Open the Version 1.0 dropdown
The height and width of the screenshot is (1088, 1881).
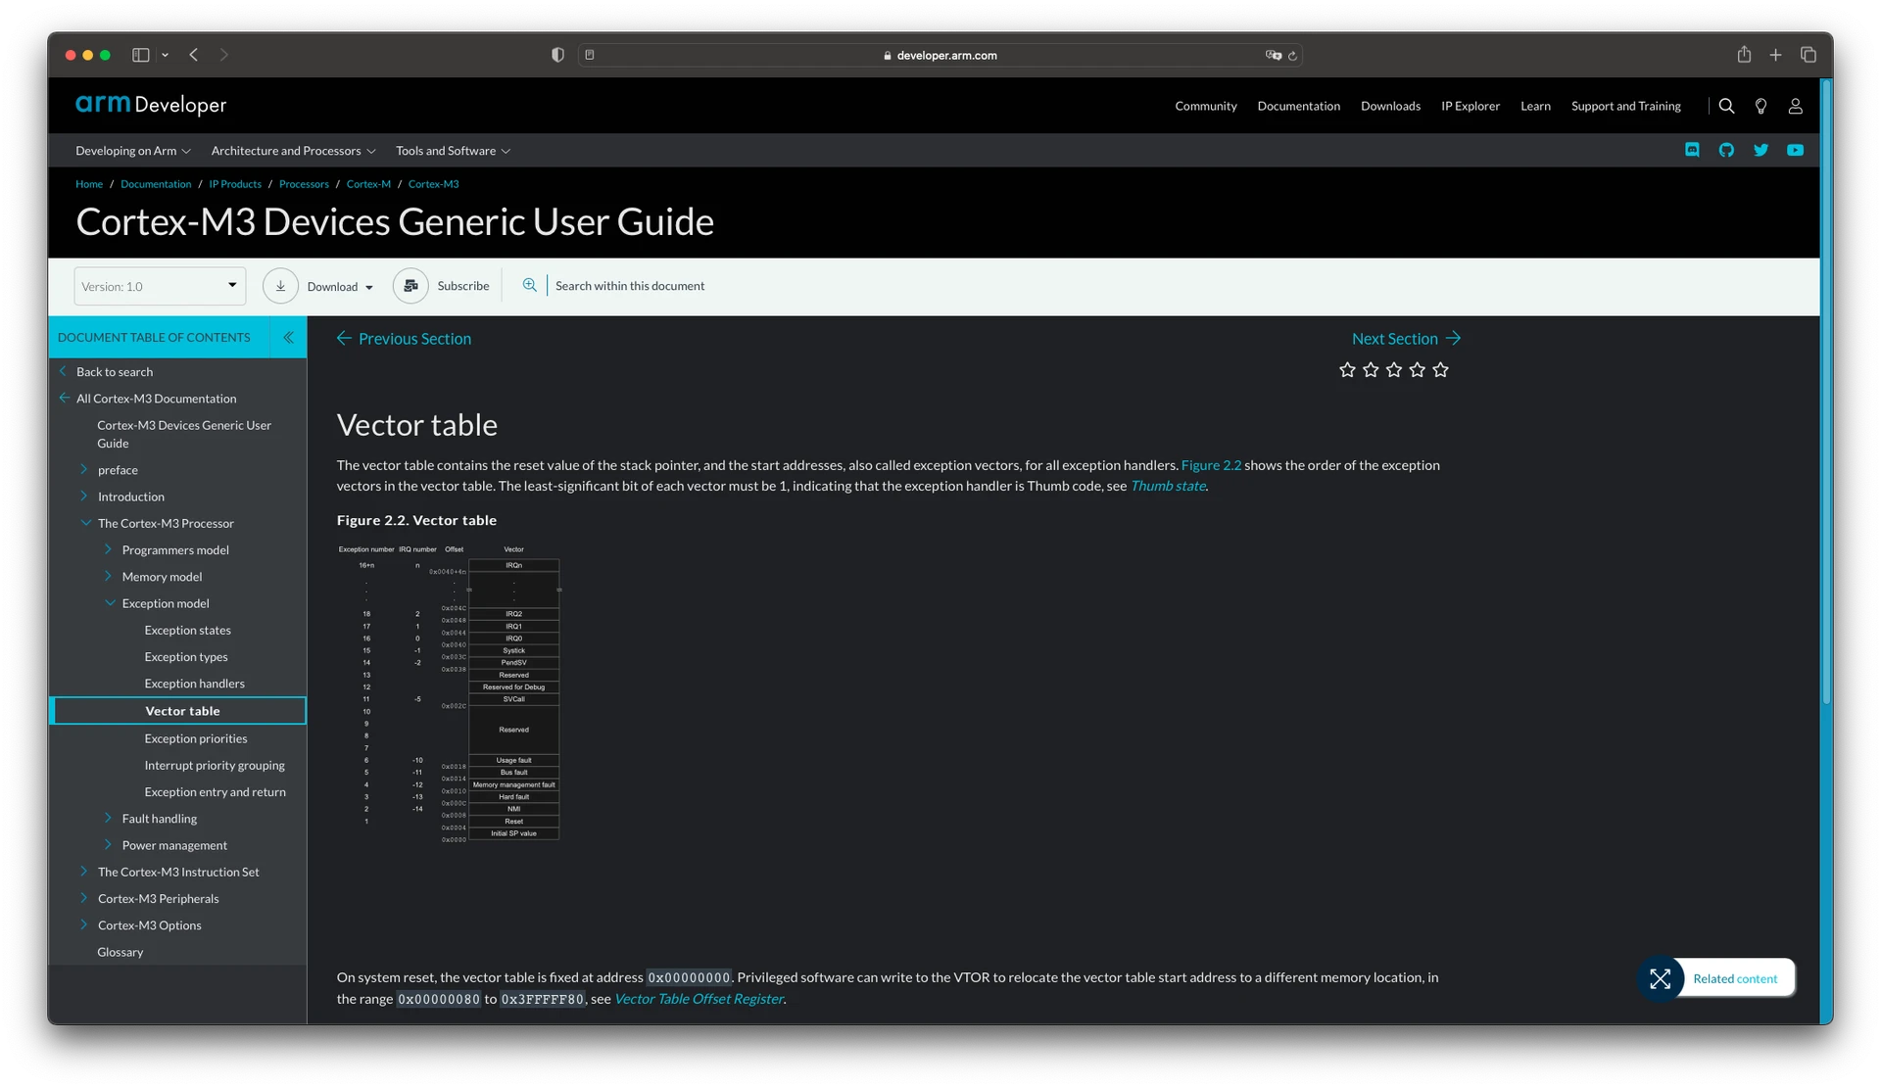click(158, 286)
